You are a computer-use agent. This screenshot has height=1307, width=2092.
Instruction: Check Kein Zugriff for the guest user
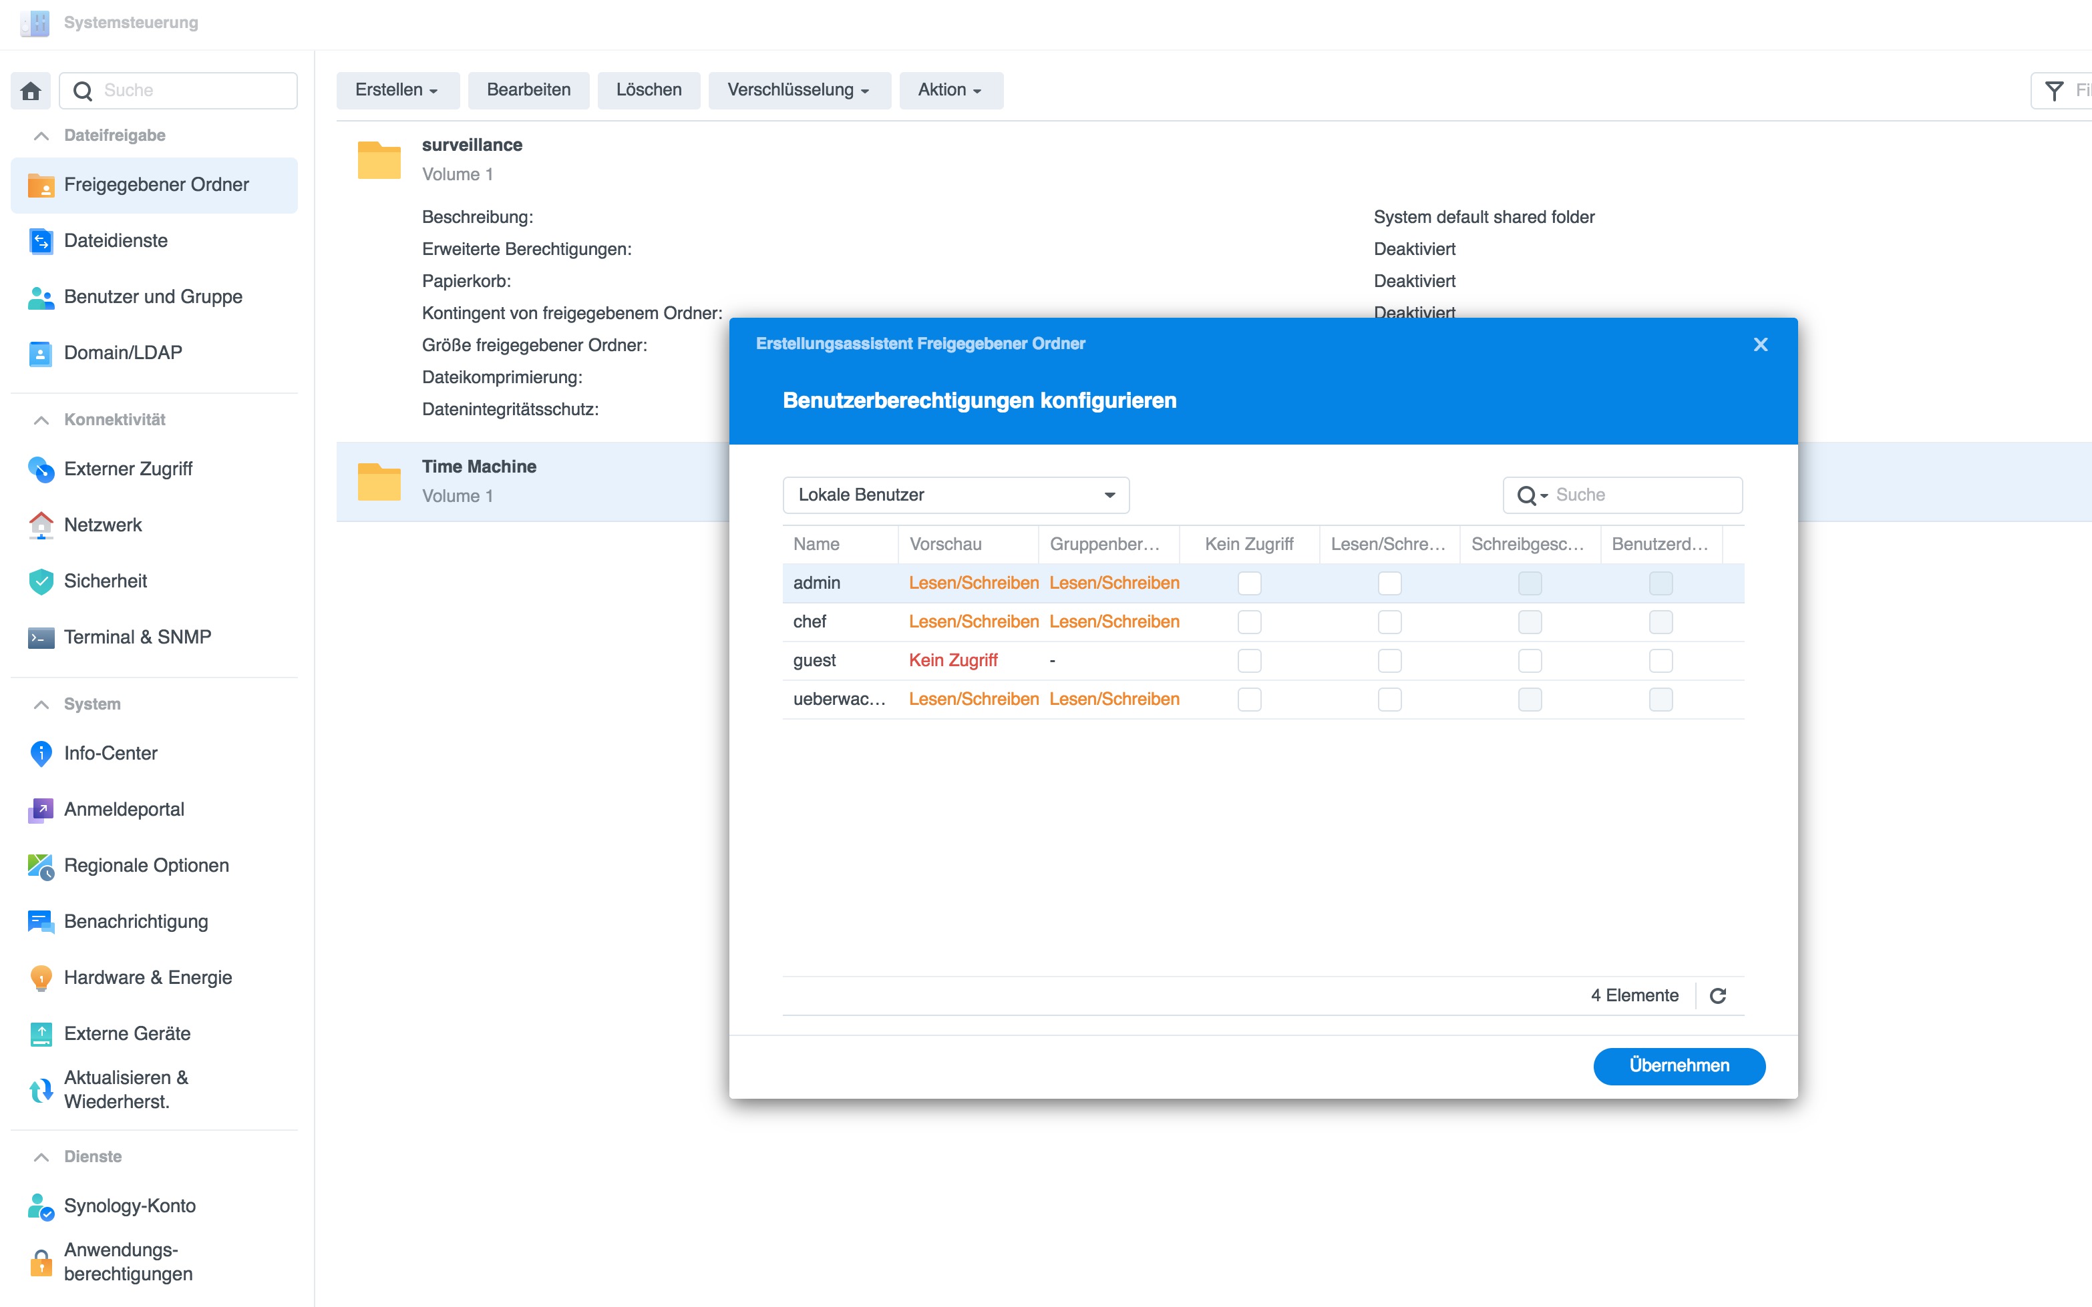click(x=1249, y=660)
